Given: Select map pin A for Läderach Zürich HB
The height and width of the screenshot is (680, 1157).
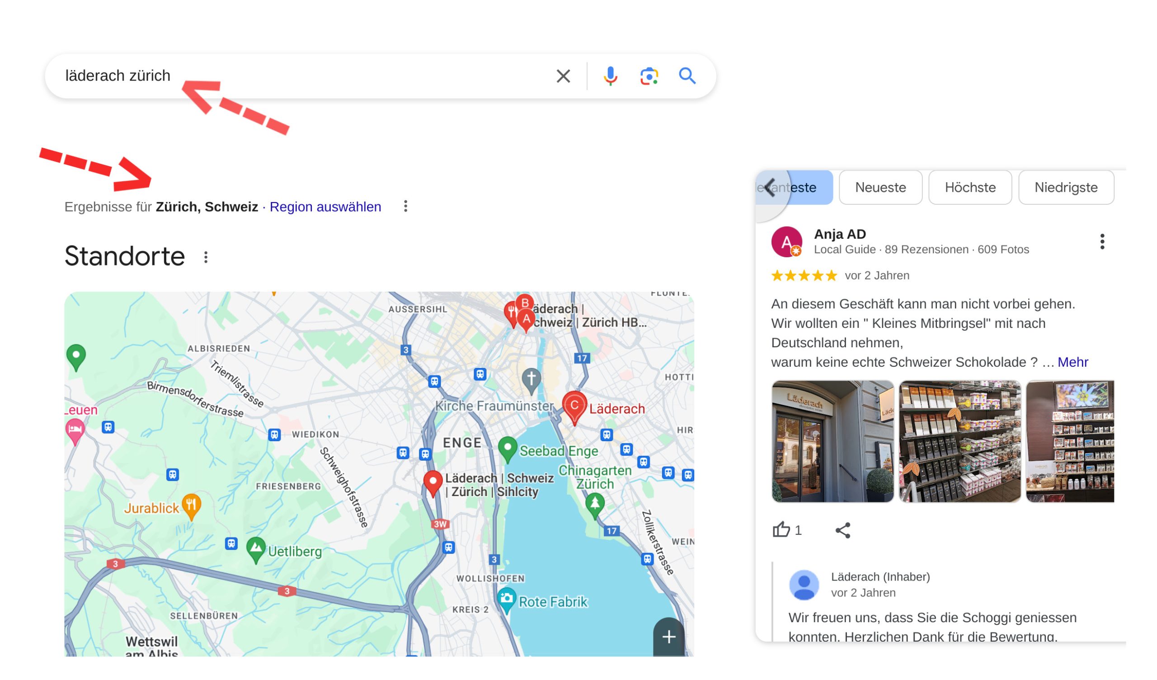Looking at the screenshot, I should 526,321.
